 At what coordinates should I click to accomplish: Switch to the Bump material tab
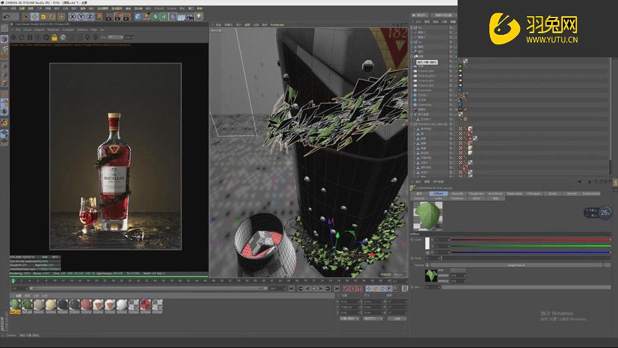coord(552,194)
